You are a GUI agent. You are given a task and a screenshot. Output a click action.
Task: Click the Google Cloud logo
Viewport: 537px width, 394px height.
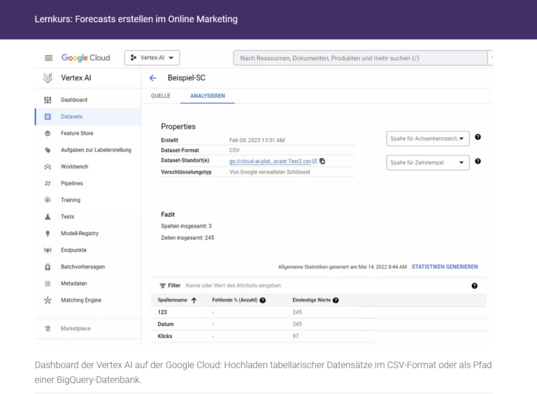(85, 58)
